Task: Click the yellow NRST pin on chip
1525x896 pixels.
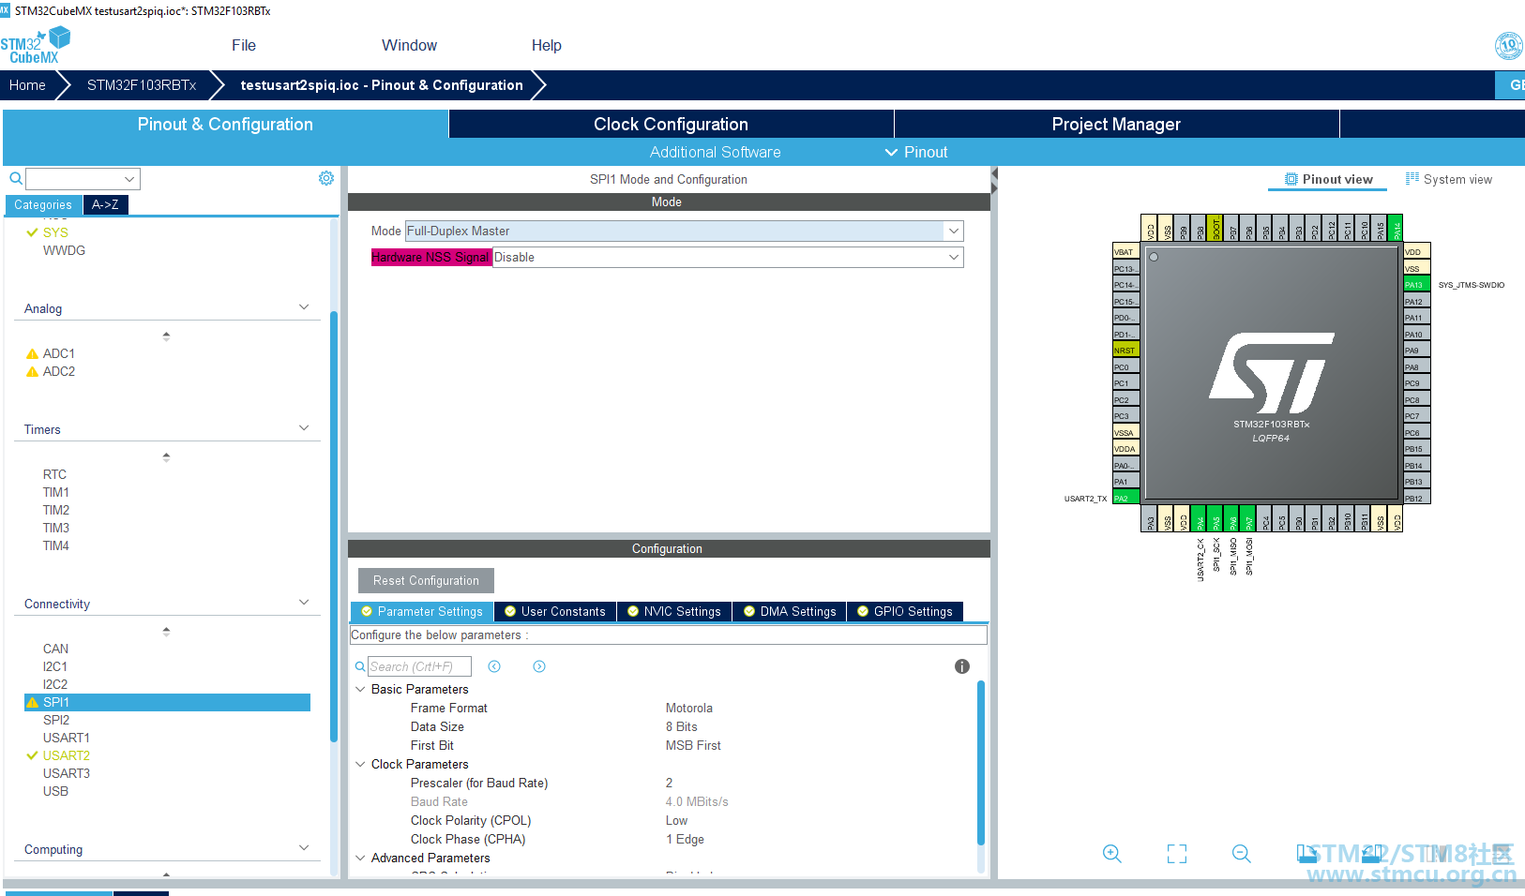Action: point(1125,351)
